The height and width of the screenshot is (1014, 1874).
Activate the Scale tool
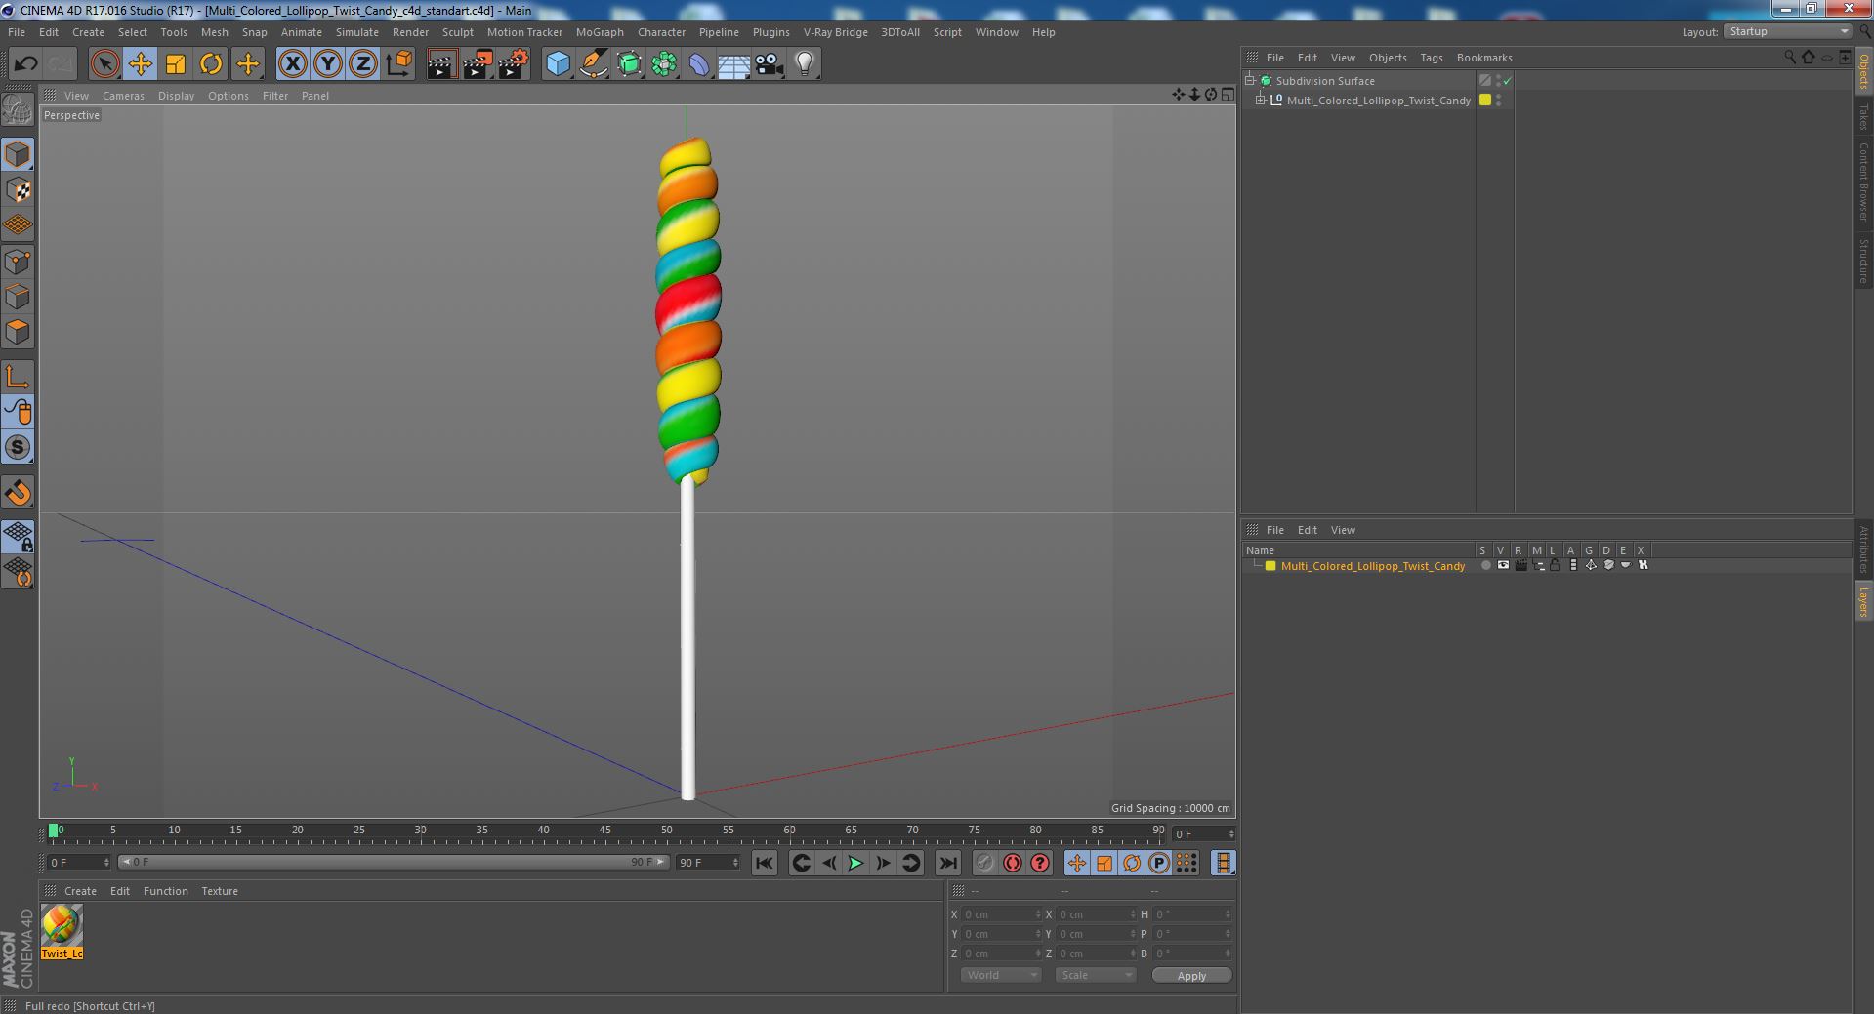(176, 64)
